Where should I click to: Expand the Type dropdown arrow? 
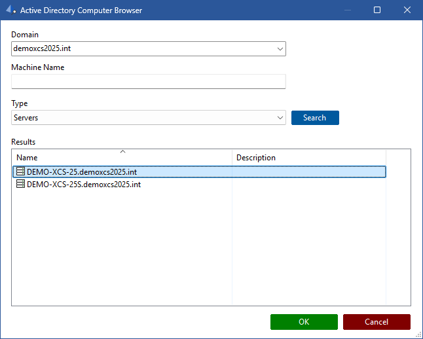pyautogui.click(x=280, y=118)
